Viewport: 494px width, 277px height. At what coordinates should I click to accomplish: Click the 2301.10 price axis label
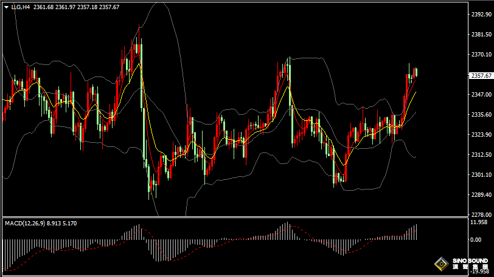click(x=480, y=175)
